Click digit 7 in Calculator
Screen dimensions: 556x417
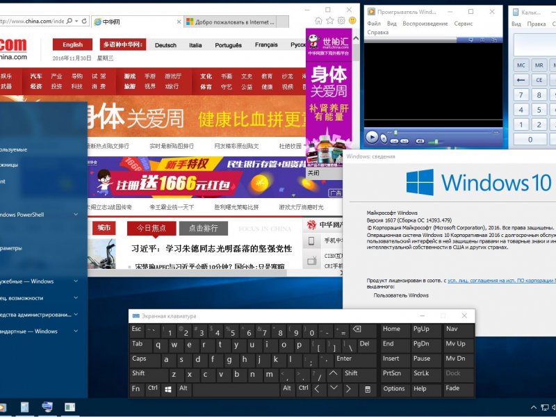tap(521, 95)
